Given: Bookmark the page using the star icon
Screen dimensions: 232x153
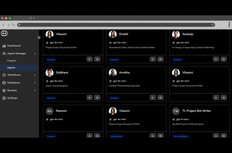Looking at the screenshot, I should pyautogui.click(x=213, y=25).
